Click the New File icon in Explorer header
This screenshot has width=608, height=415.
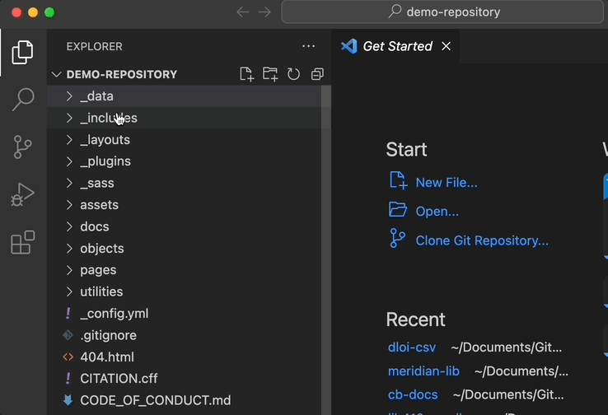click(x=246, y=74)
